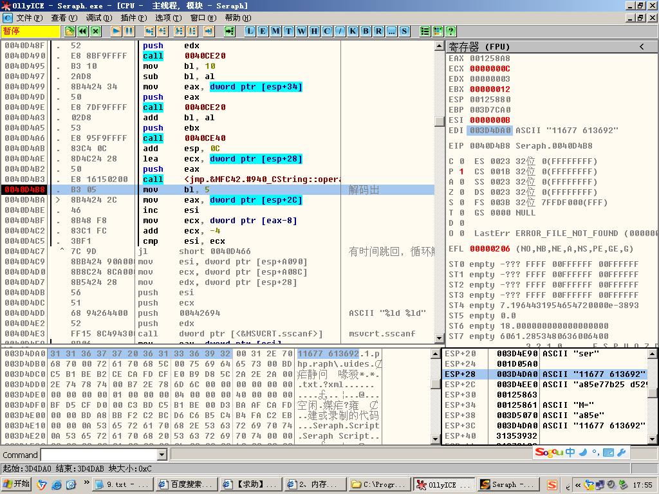
Task: Expand the Command box dropdown arrow
Action: [162, 455]
